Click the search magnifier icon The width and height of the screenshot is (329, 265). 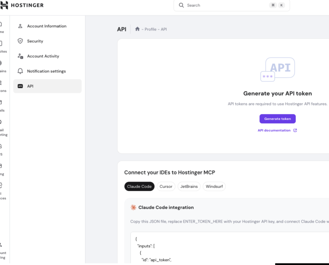pyautogui.click(x=181, y=5)
